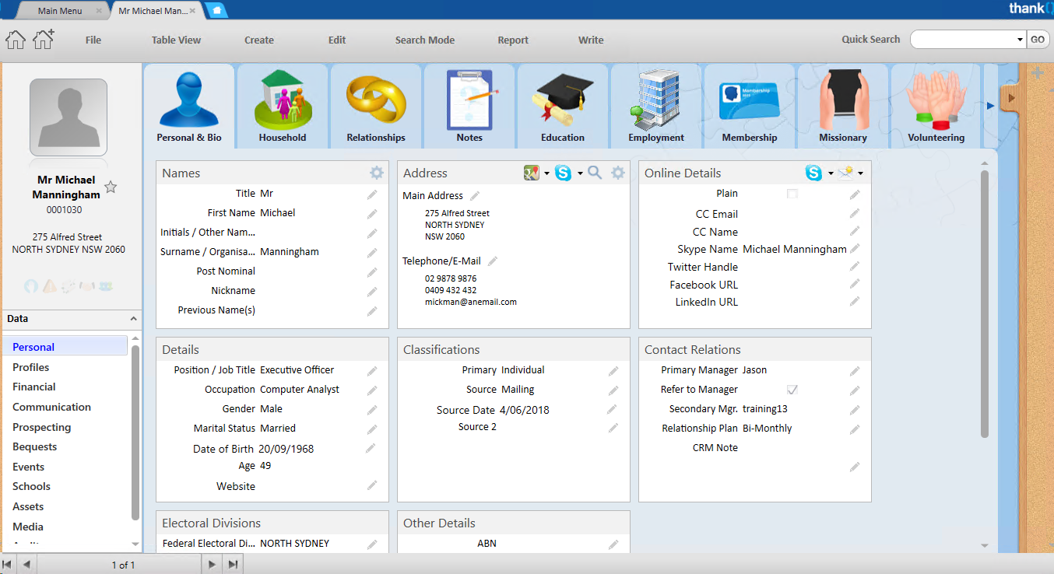Viewport: 1054px width, 574px height.
Task: Click the Address panel magnifier search icon
Action: click(x=595, y=173)
